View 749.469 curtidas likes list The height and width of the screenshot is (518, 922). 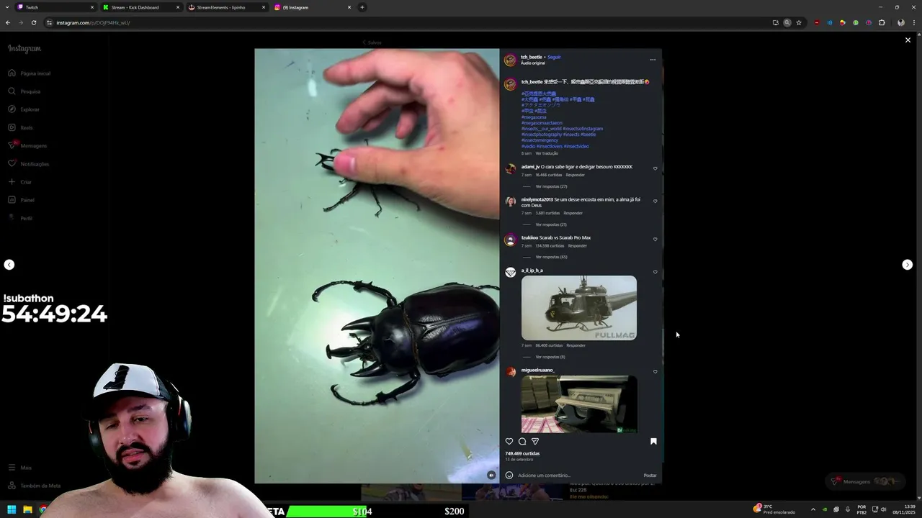[x=522, y=453]
